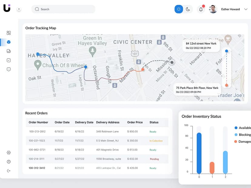Screen dimensions: 251x188
Task: Select order 100-862-3721
Action: pyautogui.click(x=37, y=150)
